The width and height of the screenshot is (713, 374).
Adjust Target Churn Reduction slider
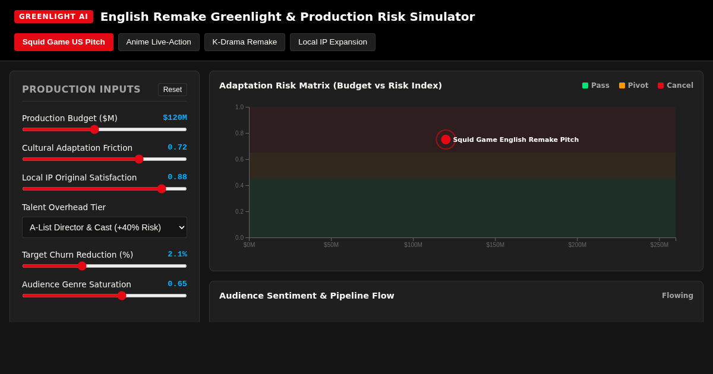105,266
